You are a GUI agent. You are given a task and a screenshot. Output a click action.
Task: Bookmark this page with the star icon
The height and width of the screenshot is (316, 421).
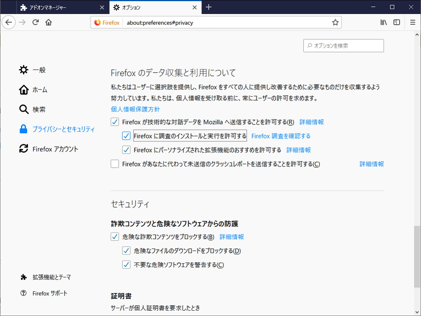335,23
